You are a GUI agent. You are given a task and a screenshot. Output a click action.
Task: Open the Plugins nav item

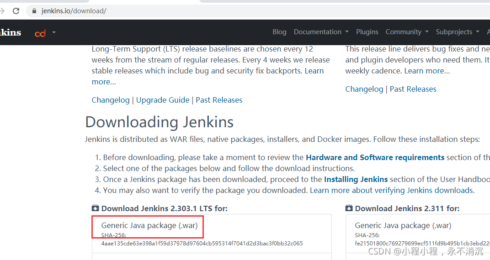(x=367, y=32)
